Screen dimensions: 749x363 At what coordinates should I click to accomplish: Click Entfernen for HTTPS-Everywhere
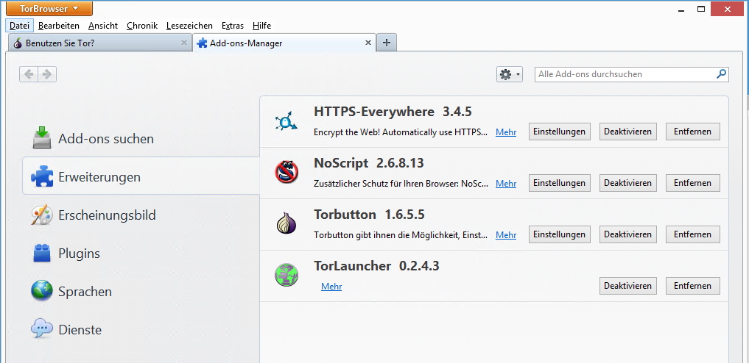692,132
